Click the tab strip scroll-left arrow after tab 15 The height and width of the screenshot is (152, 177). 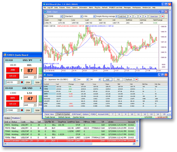pyautogui.click(x=168, y=114)
